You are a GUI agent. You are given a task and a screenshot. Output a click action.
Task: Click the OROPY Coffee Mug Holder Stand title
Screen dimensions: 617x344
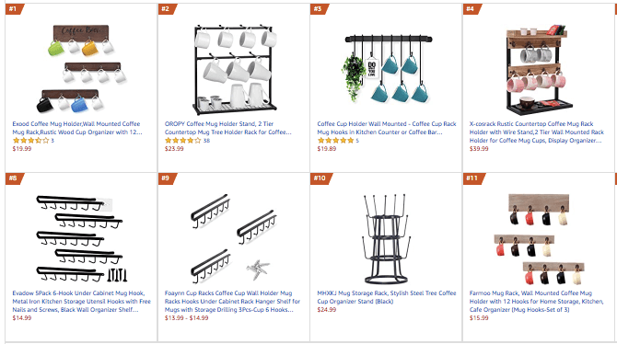click(227, 128)
